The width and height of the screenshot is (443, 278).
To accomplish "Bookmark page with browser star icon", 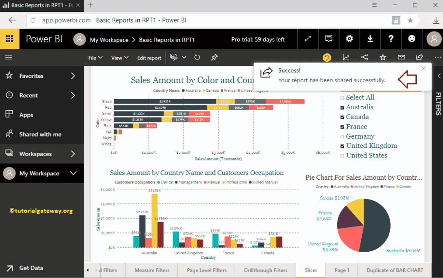I will (x=410, y=20).
